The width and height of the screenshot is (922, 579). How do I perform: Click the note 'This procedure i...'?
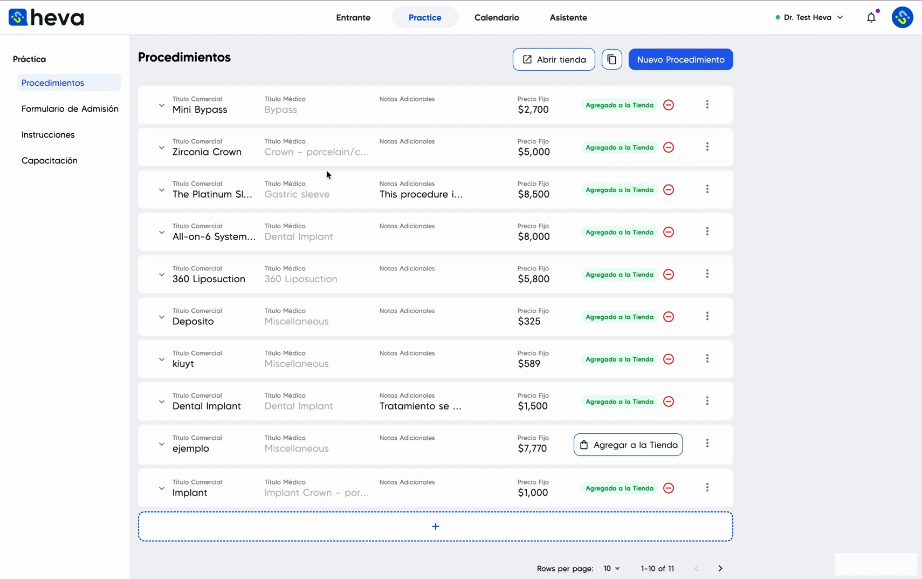421,194
